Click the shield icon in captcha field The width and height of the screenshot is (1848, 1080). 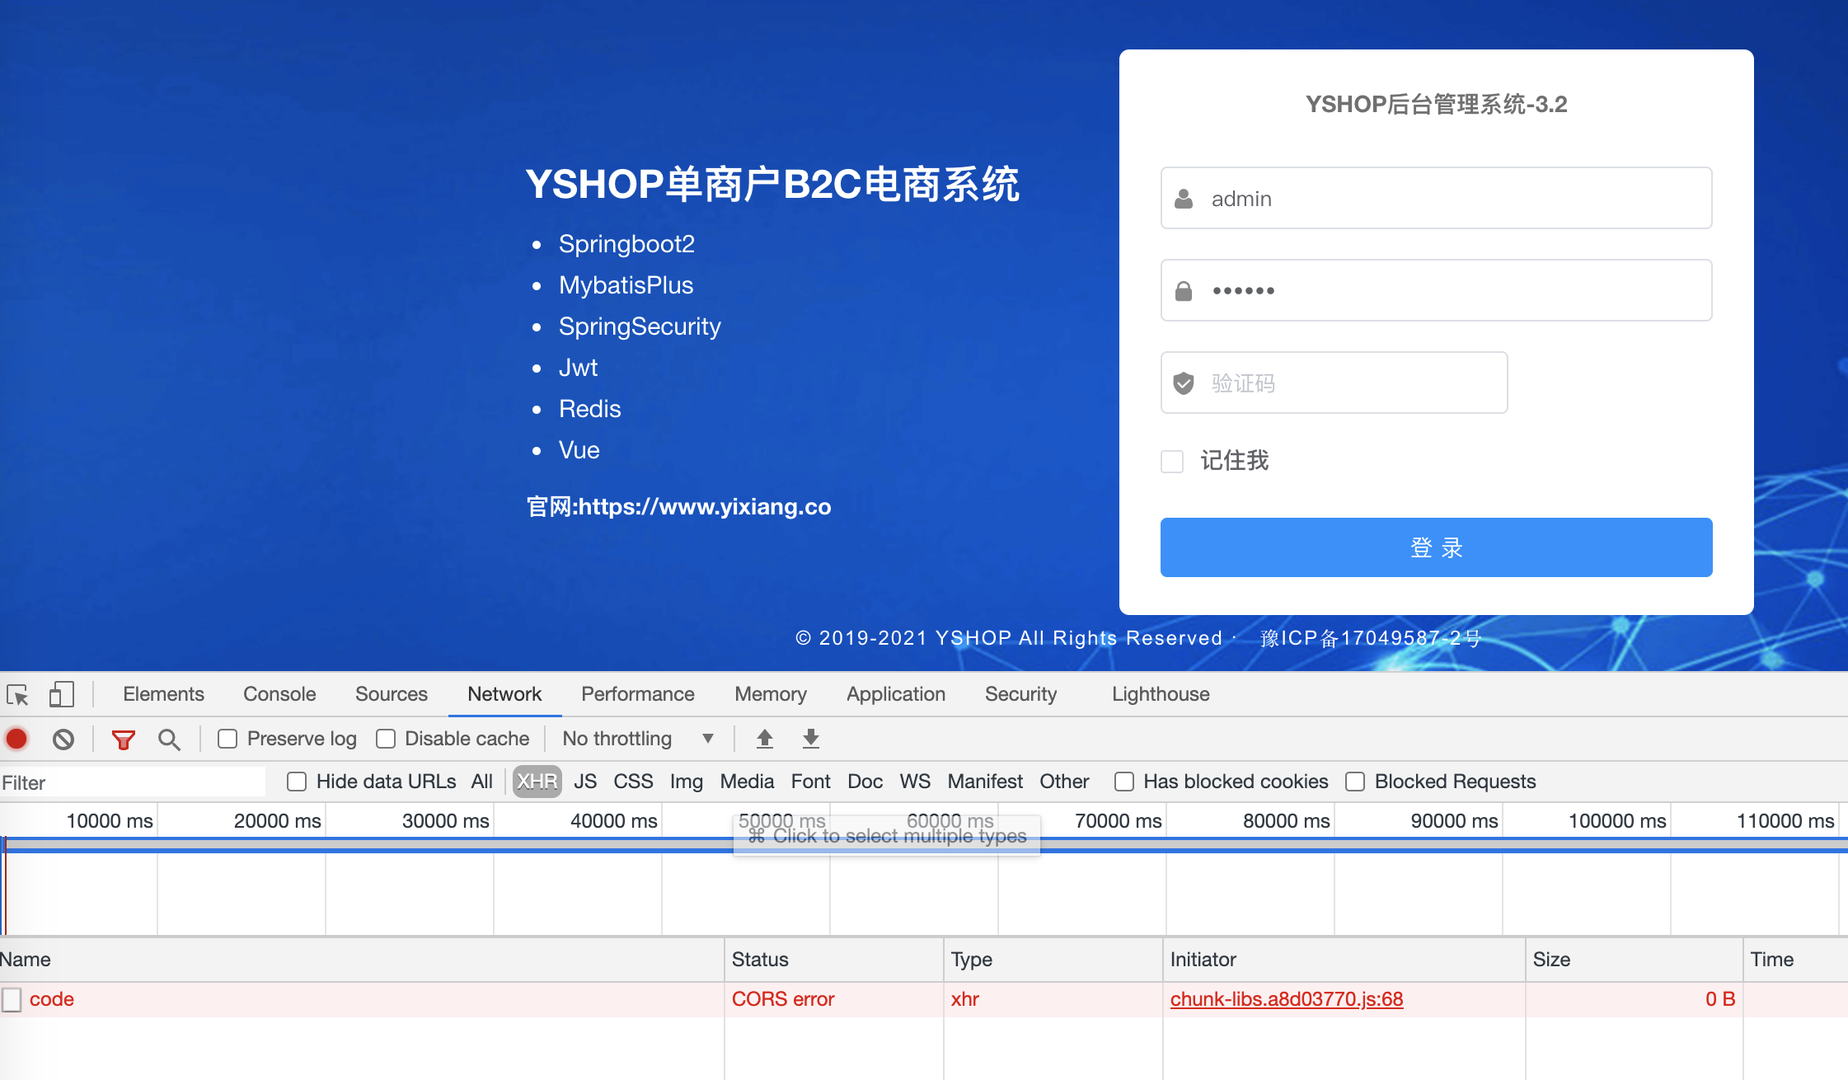(1184, 383)
